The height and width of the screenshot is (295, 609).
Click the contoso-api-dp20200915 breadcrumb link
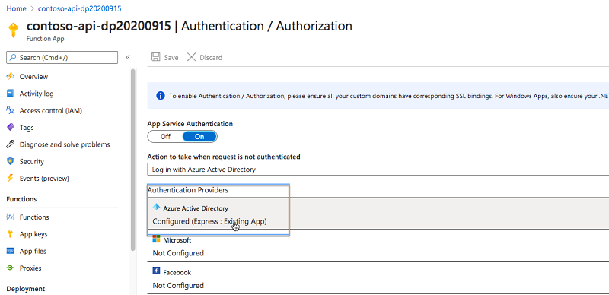tap(80, 8)
